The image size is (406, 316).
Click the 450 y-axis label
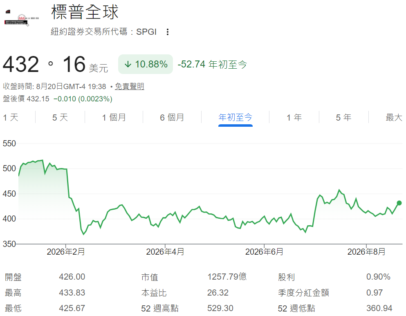[9, 194]
